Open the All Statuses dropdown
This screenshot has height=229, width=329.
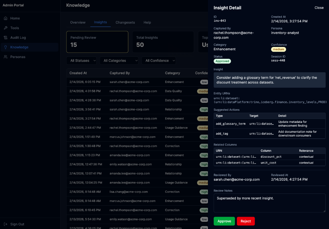coord(82,60)
